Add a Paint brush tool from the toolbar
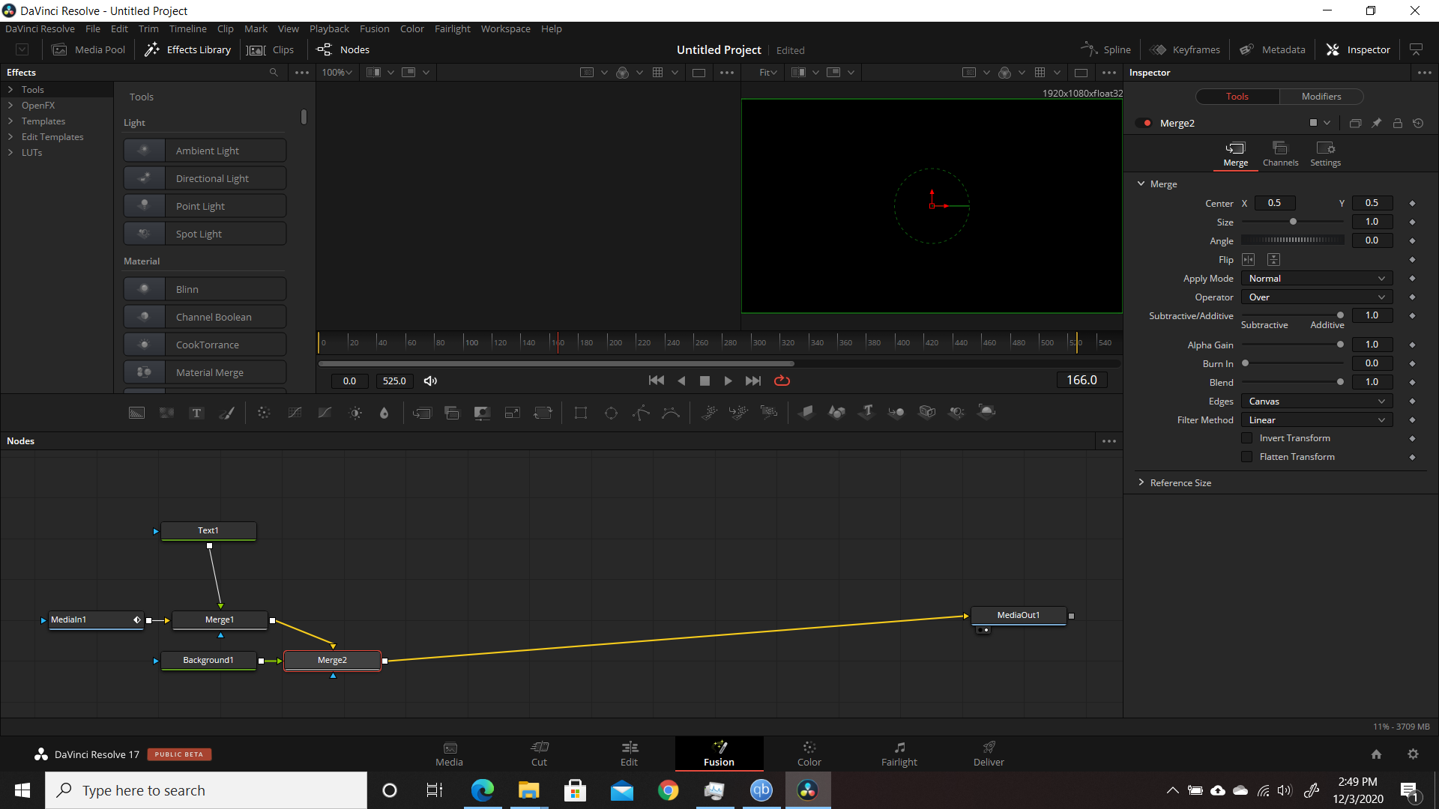This screenshot has width=1439, height=809. (x=226, y=413)
